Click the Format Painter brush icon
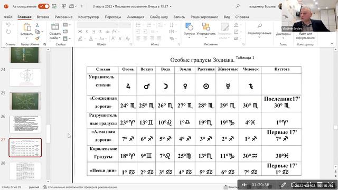The height and width of the screenshot is (190, 338). 37,39
